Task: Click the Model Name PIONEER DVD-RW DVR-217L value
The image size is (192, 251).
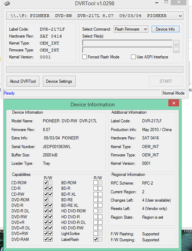Action: 70,121
